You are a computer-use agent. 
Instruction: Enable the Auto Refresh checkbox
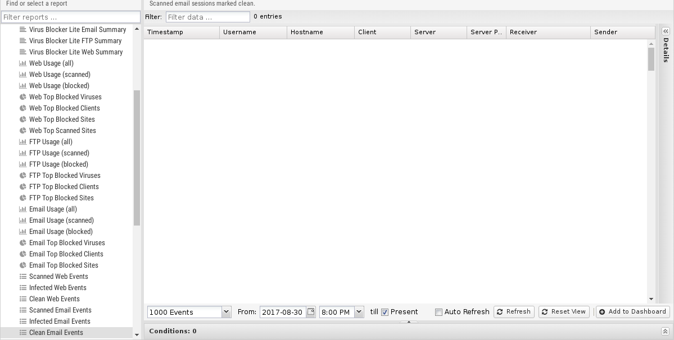pos(439,312)
